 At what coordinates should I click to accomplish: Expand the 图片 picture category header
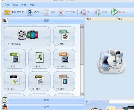pyautogui.click(x=43, y=107)
